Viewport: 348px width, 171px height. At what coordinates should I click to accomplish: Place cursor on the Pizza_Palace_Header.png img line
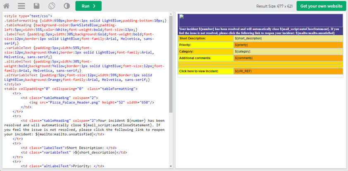[92, 102]
